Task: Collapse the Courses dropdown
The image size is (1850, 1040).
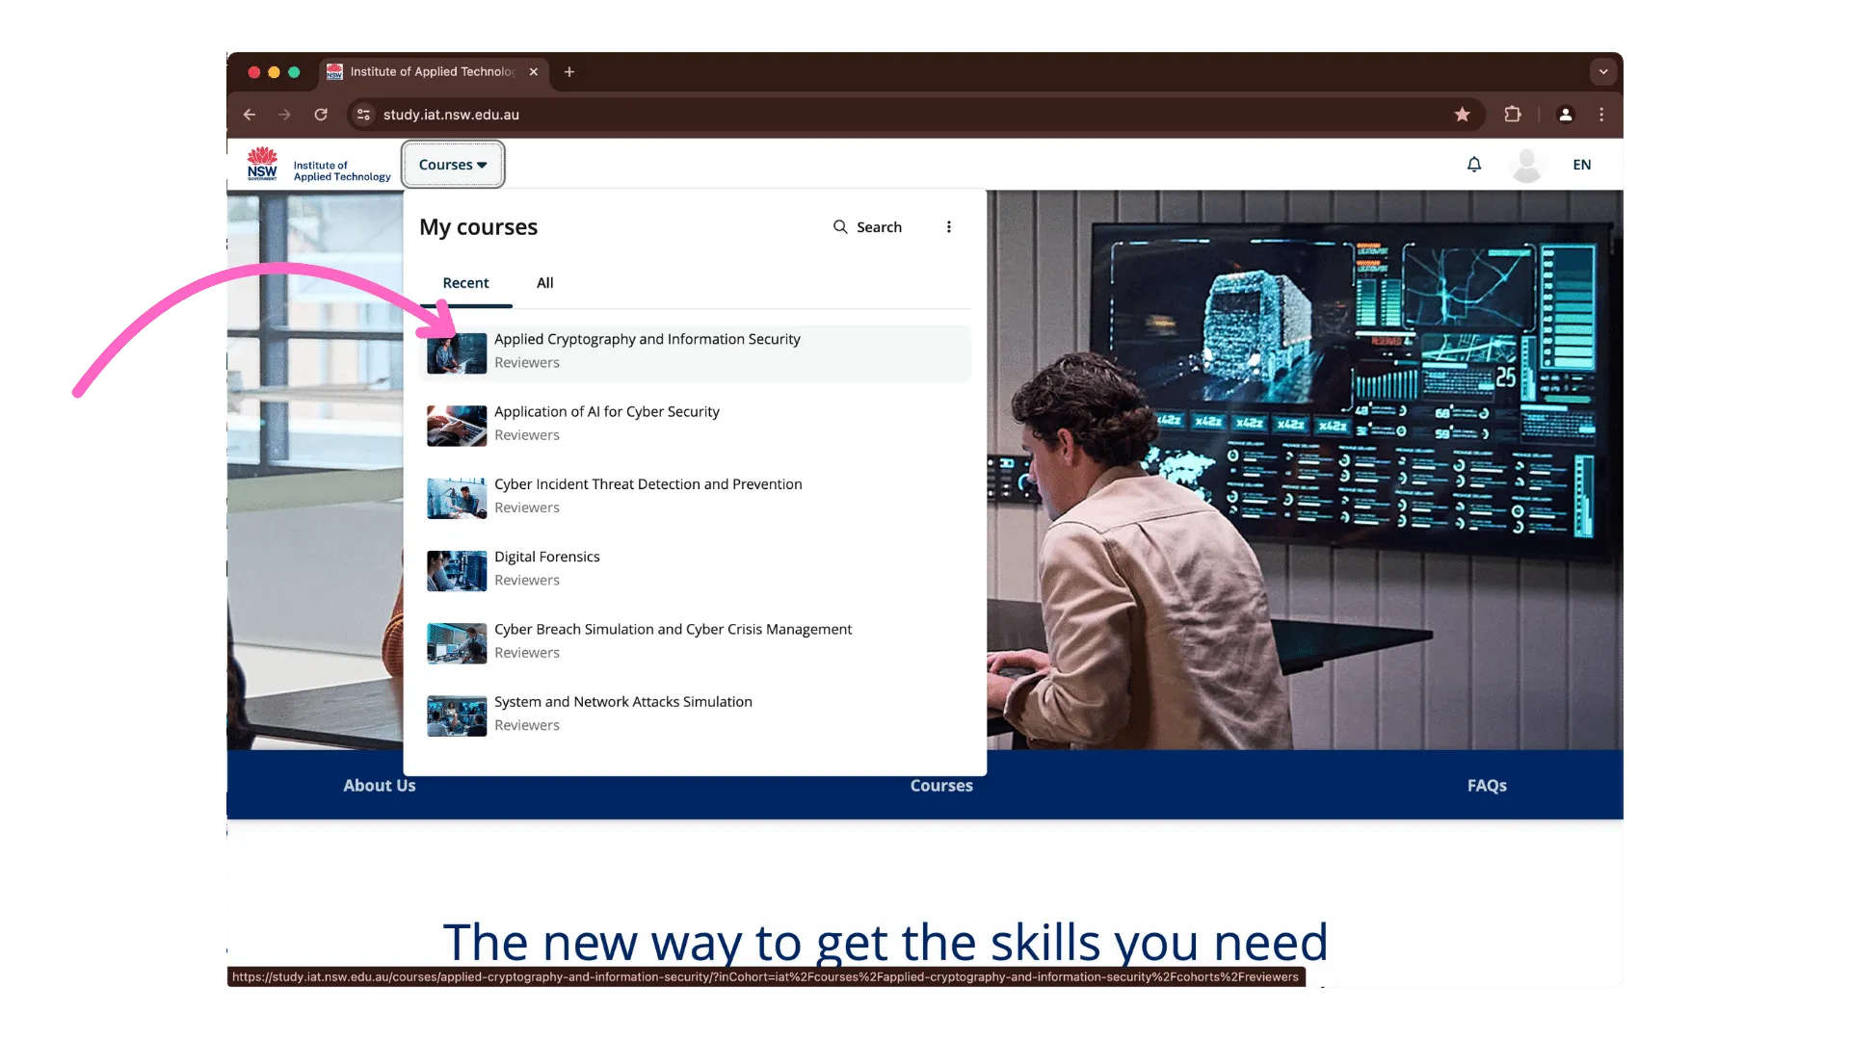Action: tap(453, 165)
